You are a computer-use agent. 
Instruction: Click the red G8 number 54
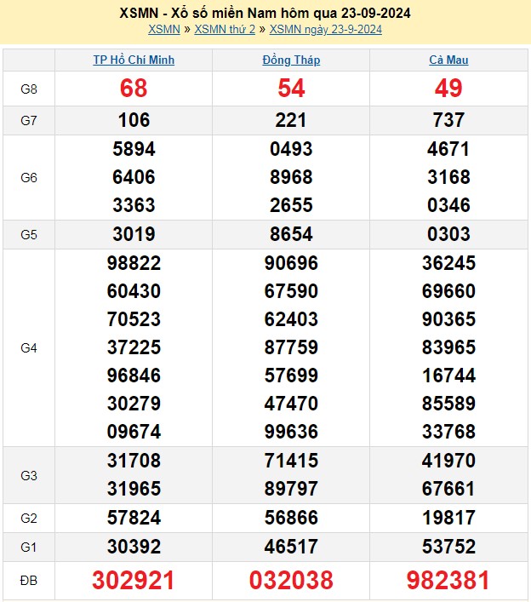291,89
